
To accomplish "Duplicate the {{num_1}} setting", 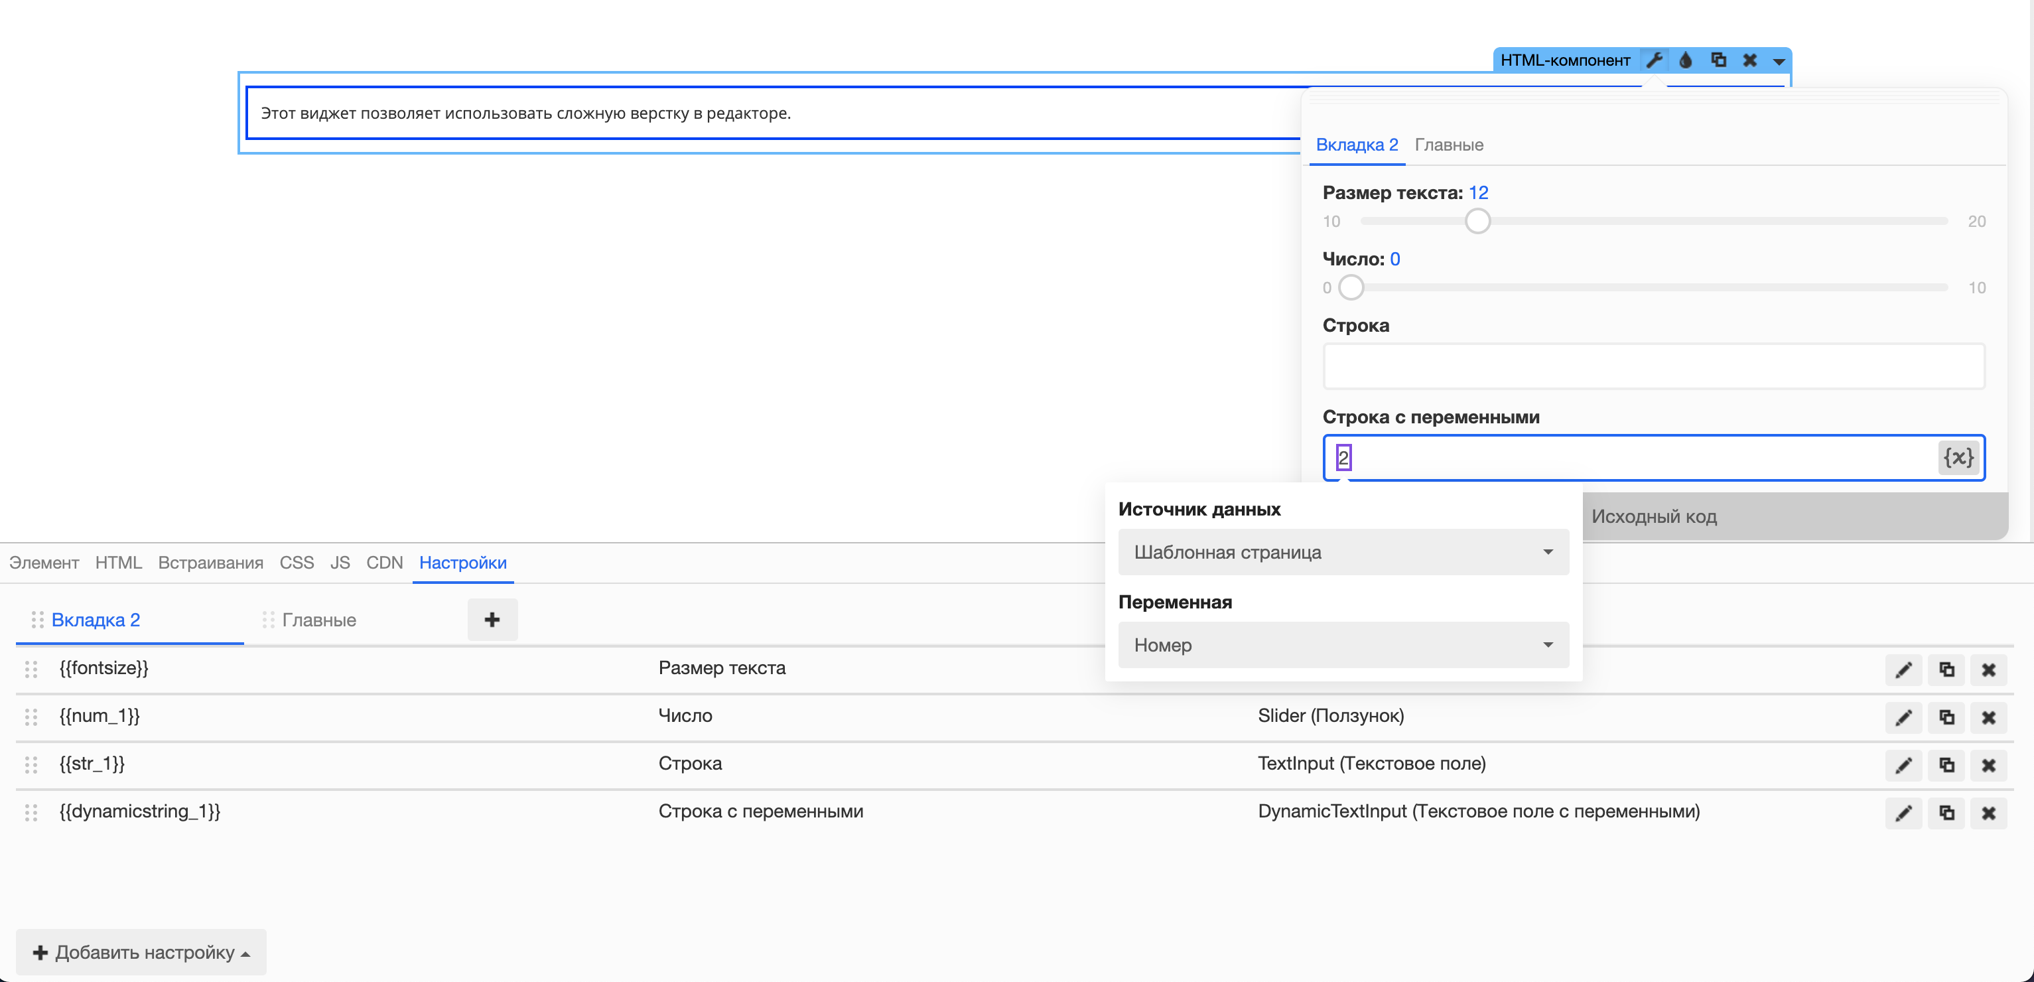I will (x=1946, y=717).
